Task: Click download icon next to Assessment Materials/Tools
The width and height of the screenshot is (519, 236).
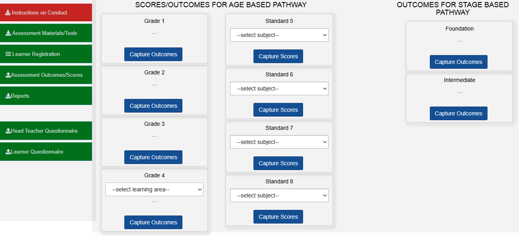Action: (8, 33)
